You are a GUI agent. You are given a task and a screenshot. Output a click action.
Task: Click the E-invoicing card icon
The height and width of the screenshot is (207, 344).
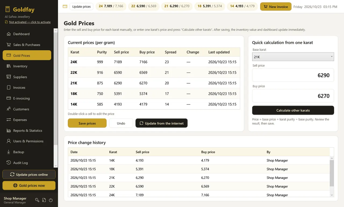pyautogui.click(x=9, y=98)
